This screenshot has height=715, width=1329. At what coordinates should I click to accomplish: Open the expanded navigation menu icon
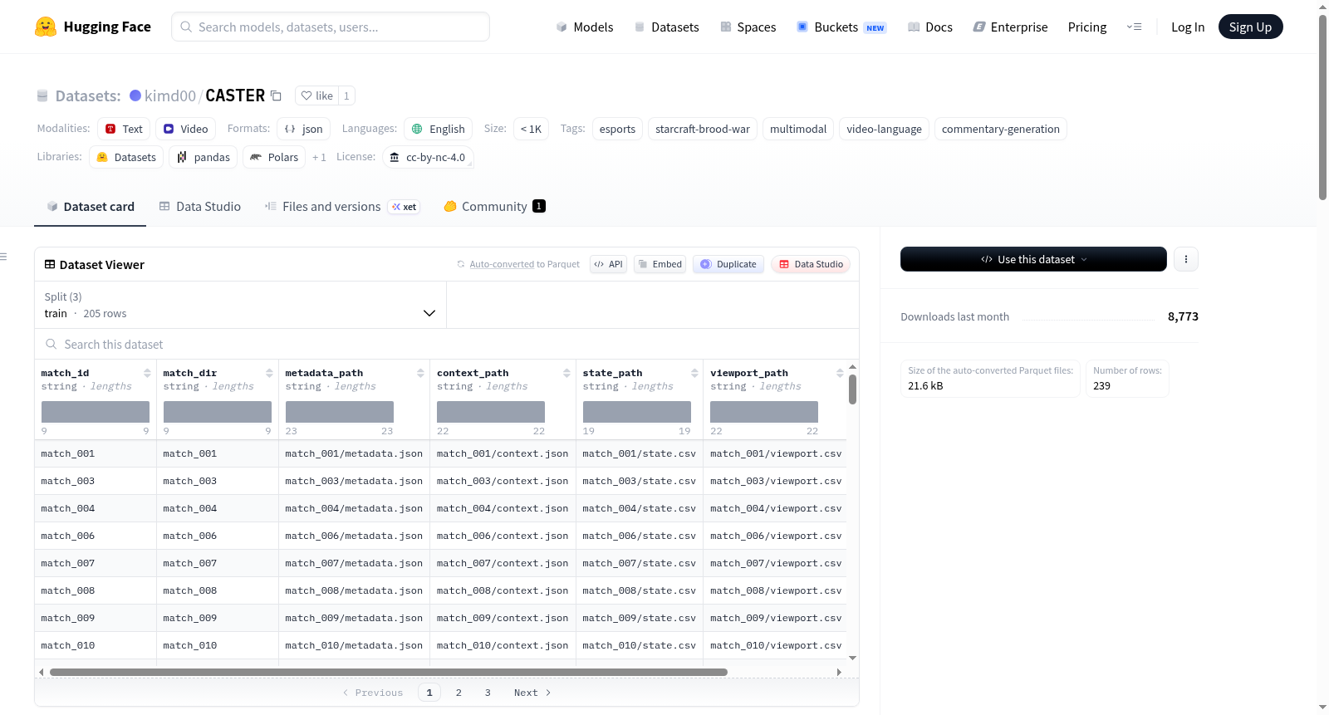(x=1134, y=27)
